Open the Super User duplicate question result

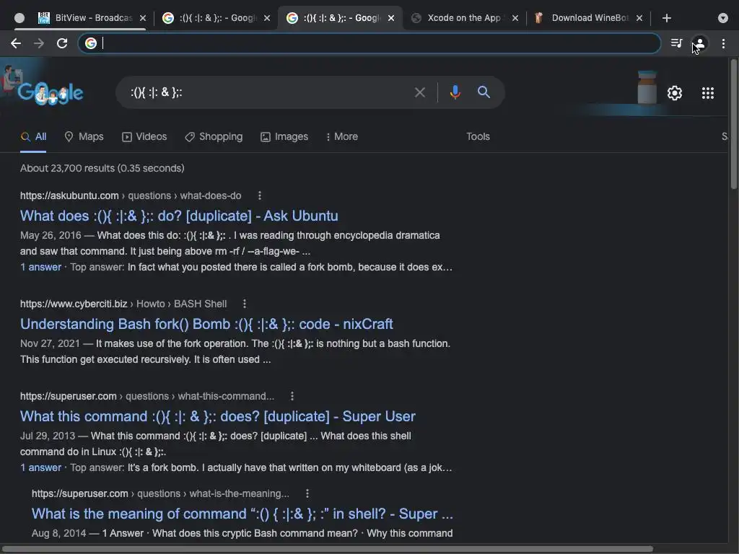pos(218,416)
